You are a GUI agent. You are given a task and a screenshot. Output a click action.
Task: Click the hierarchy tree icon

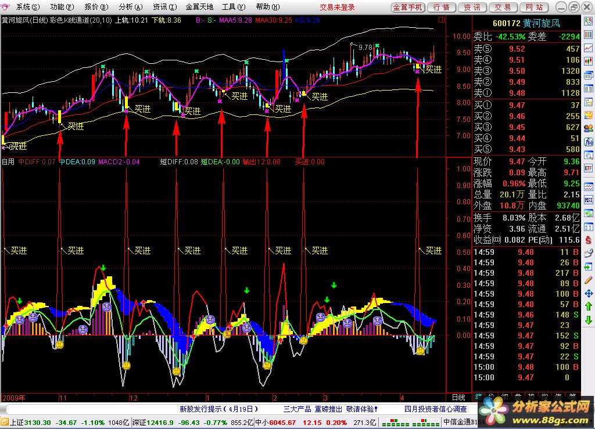588,102
